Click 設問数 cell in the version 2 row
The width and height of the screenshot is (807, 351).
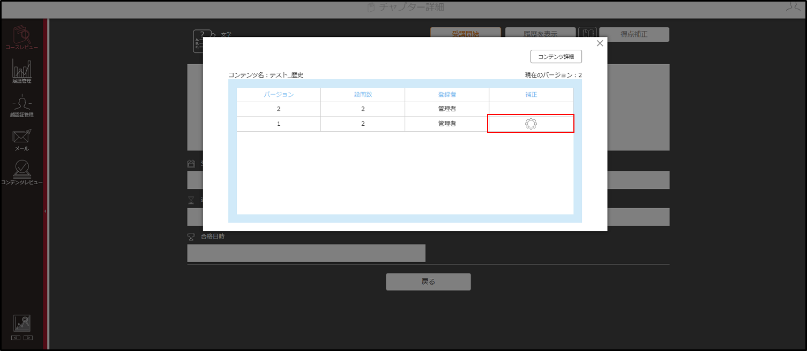(x=363, y=109)
